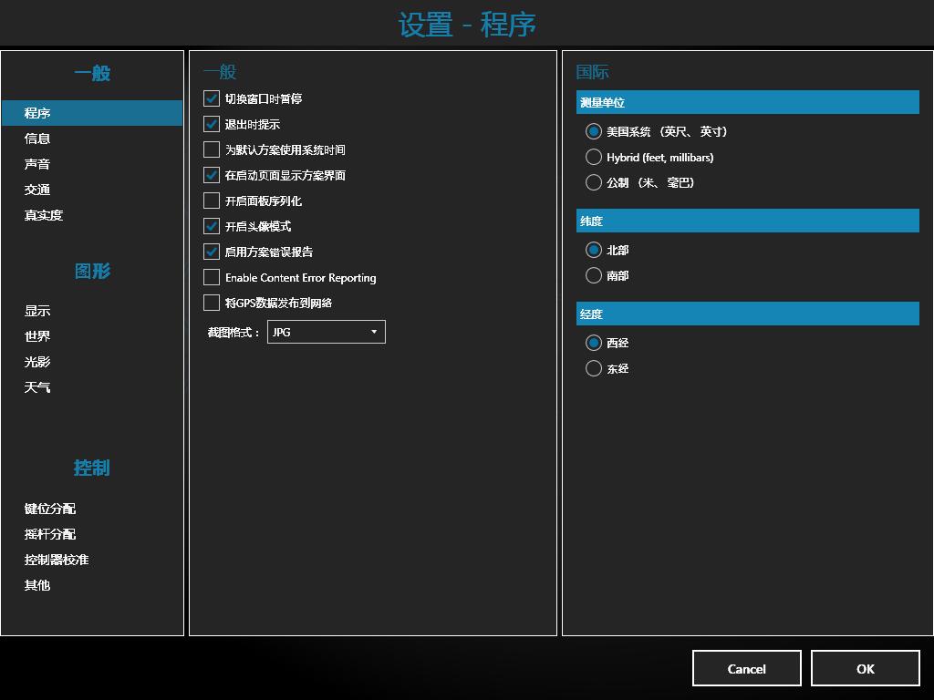切换到信息设置页面
The width and height of the screenshot is (934, 700).
pos(39,139)
